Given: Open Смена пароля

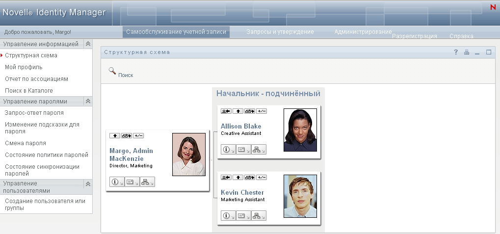Looking at the screenshot, I should pos(26,143).
